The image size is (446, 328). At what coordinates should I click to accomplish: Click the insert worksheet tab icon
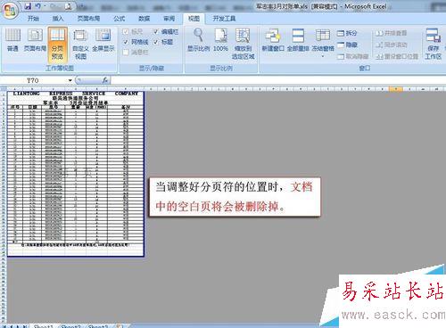pyautogui.click(x=119, y=326)
